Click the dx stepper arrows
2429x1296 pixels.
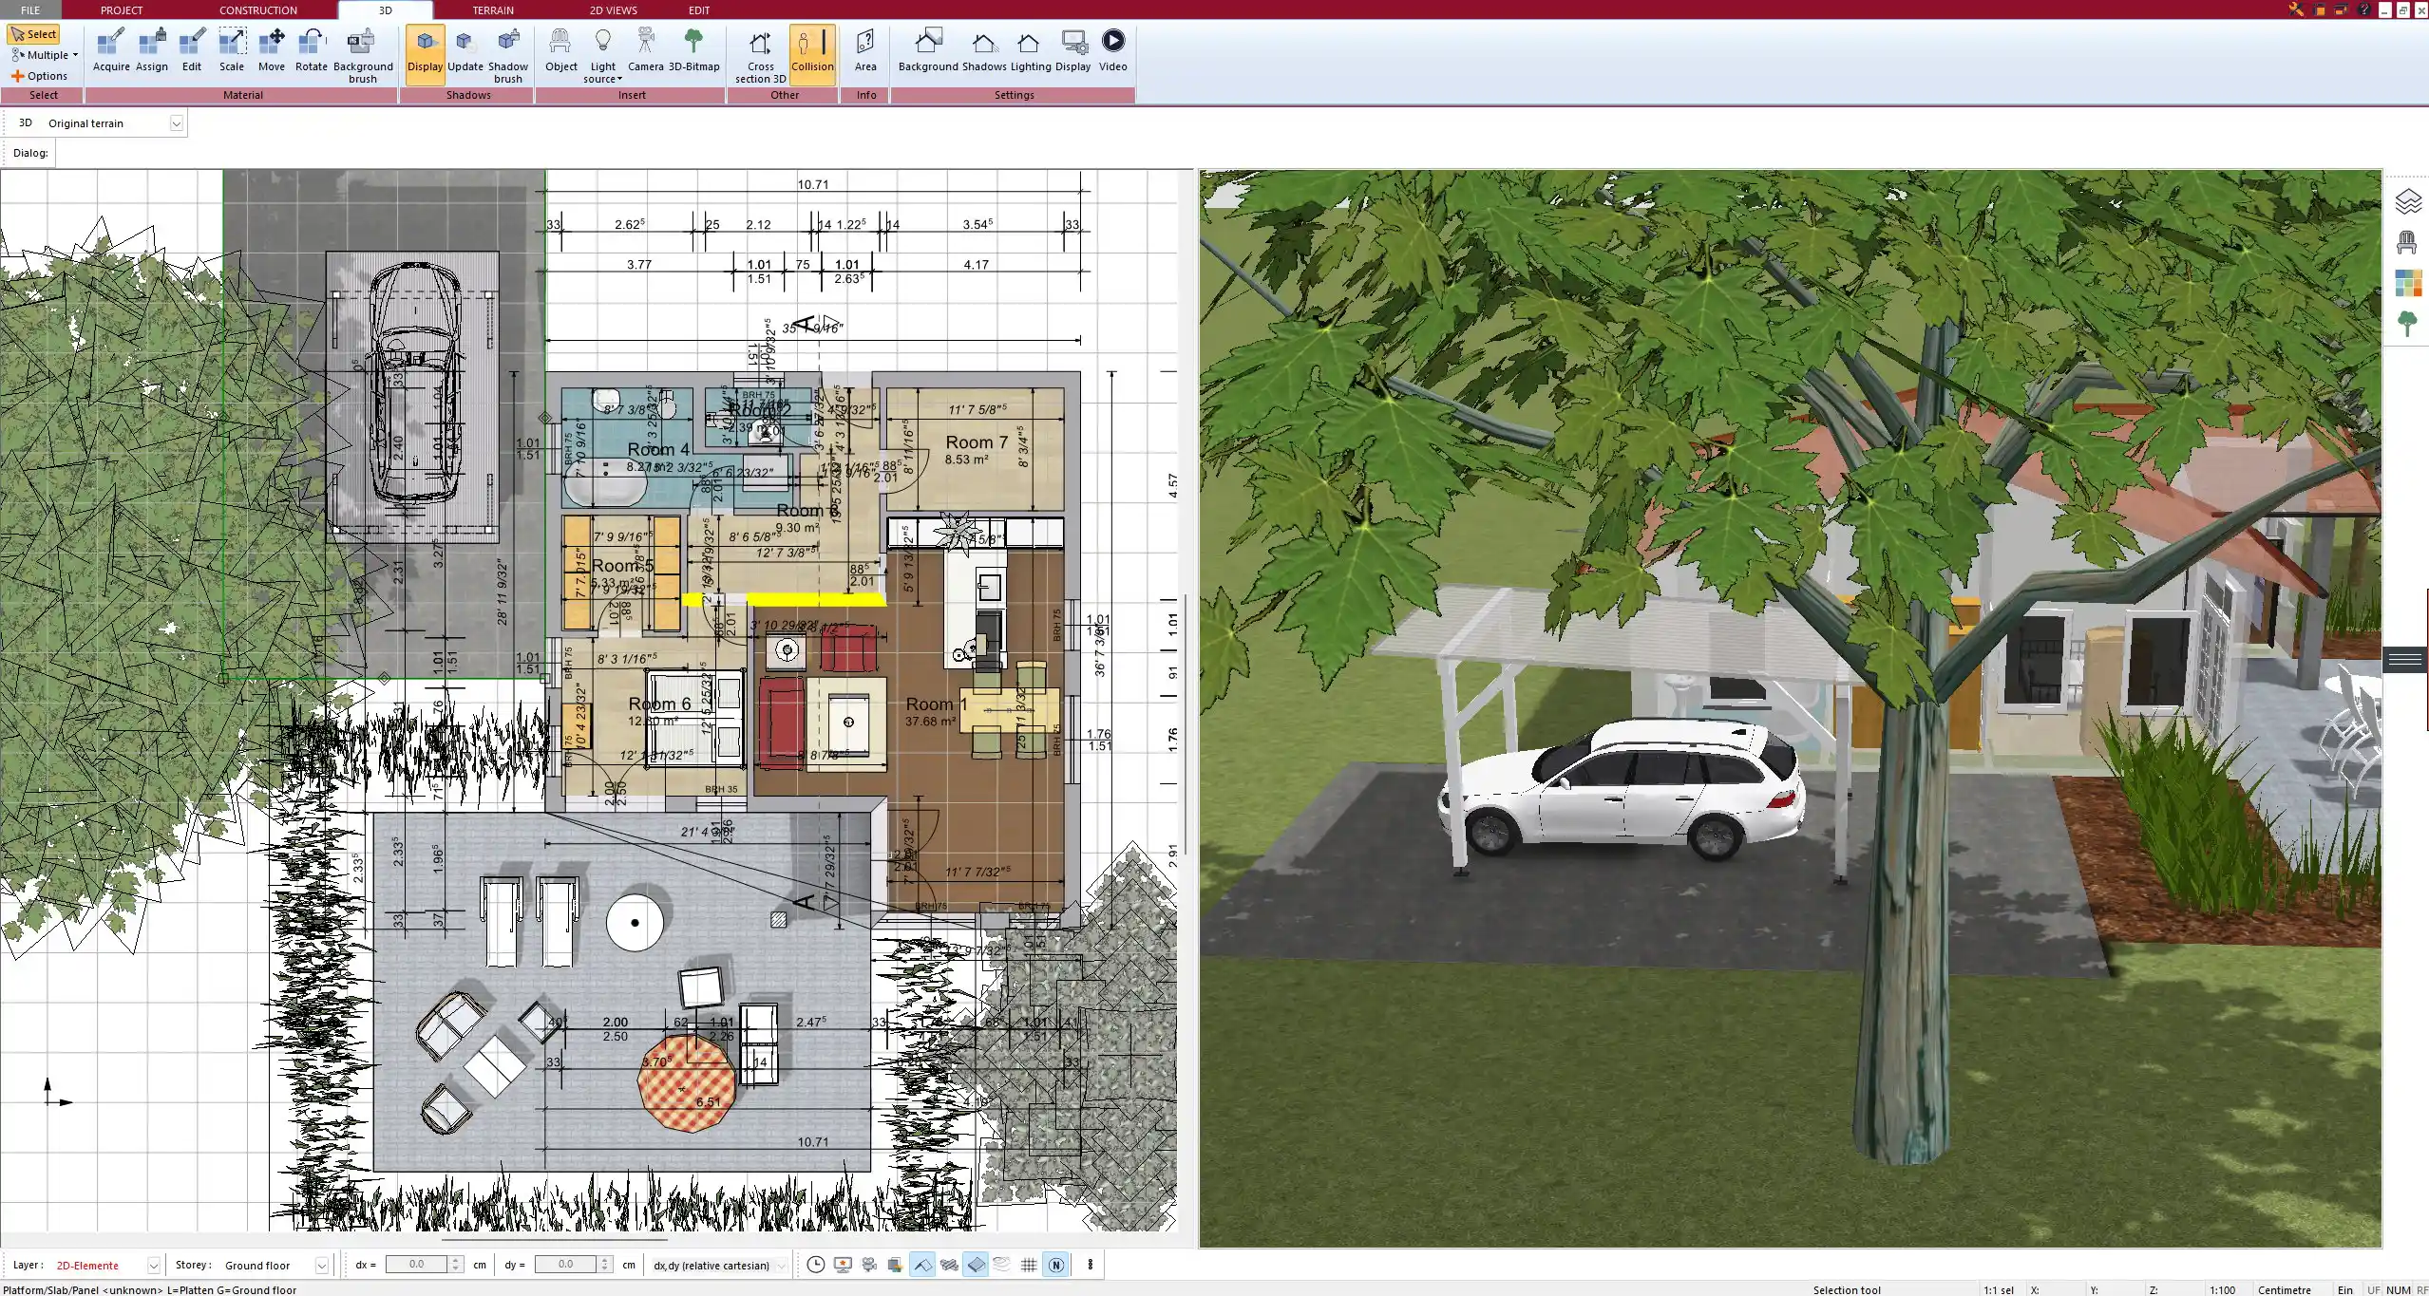pyautogui.click(x=456, y=1264)
